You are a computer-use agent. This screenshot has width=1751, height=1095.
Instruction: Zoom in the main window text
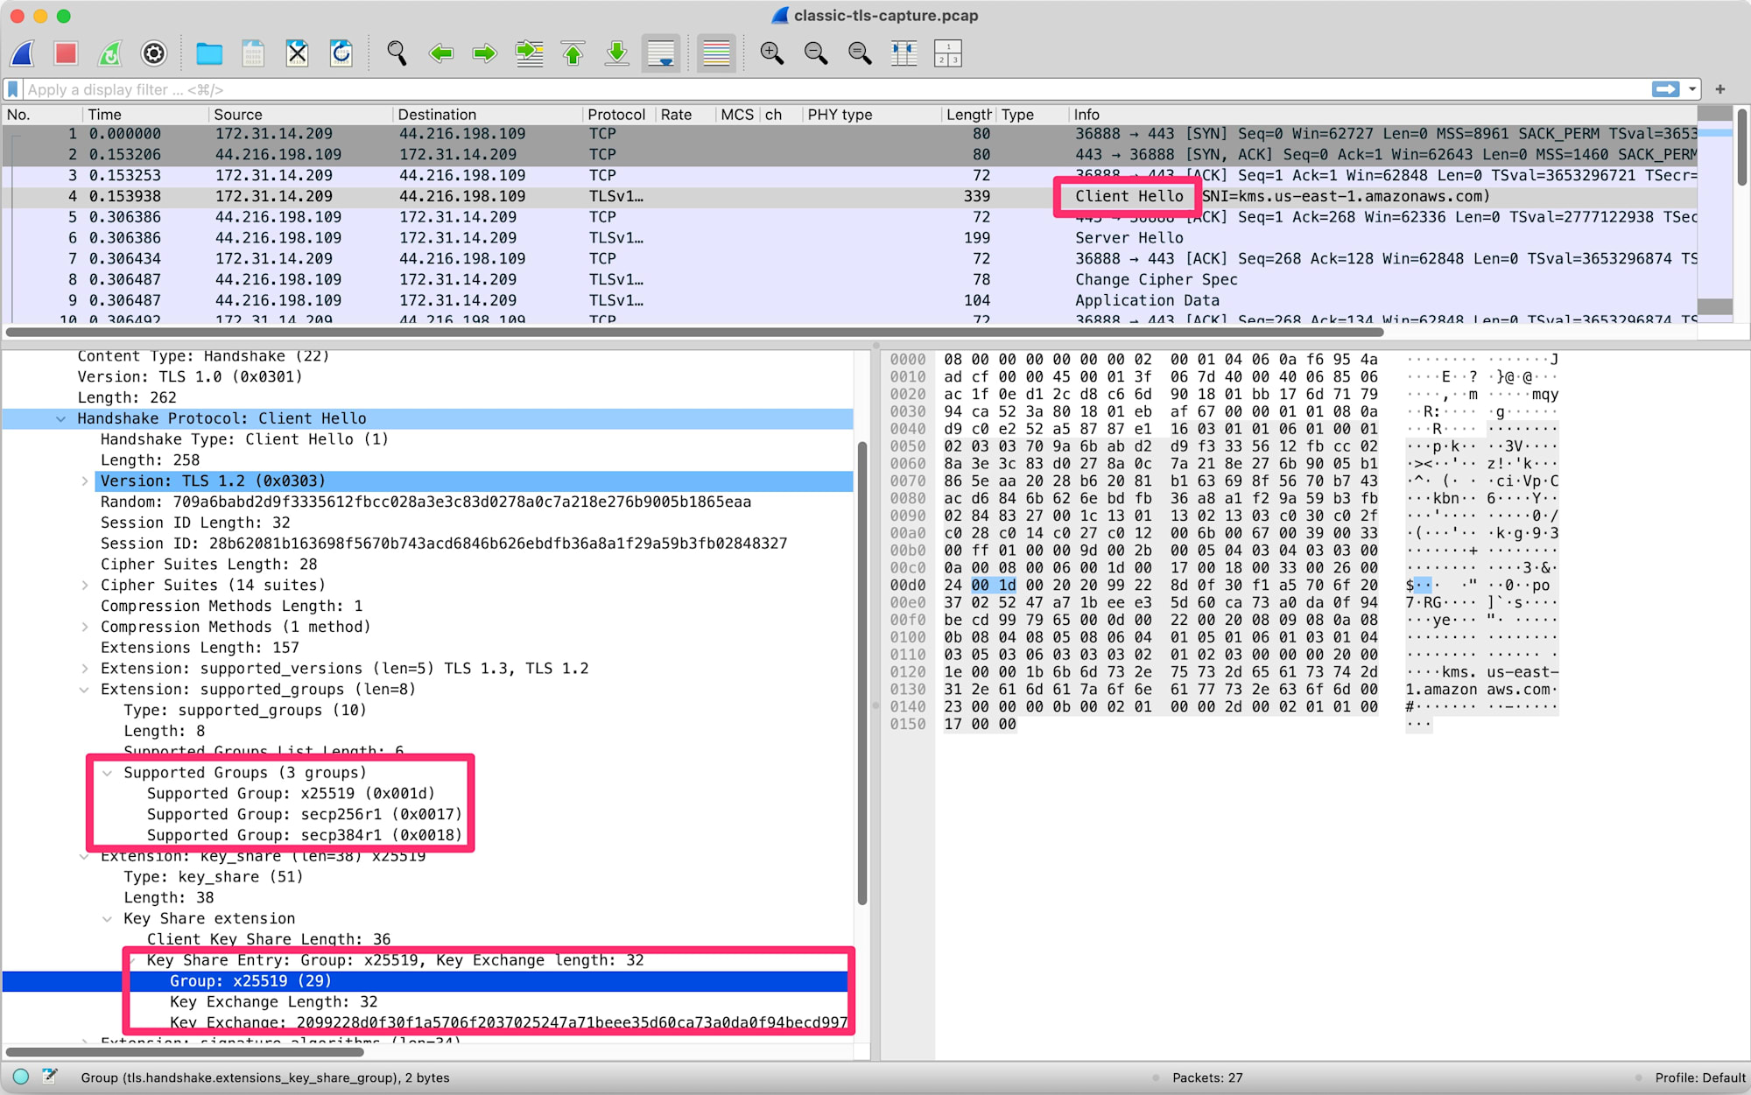[x=771, y=53]
